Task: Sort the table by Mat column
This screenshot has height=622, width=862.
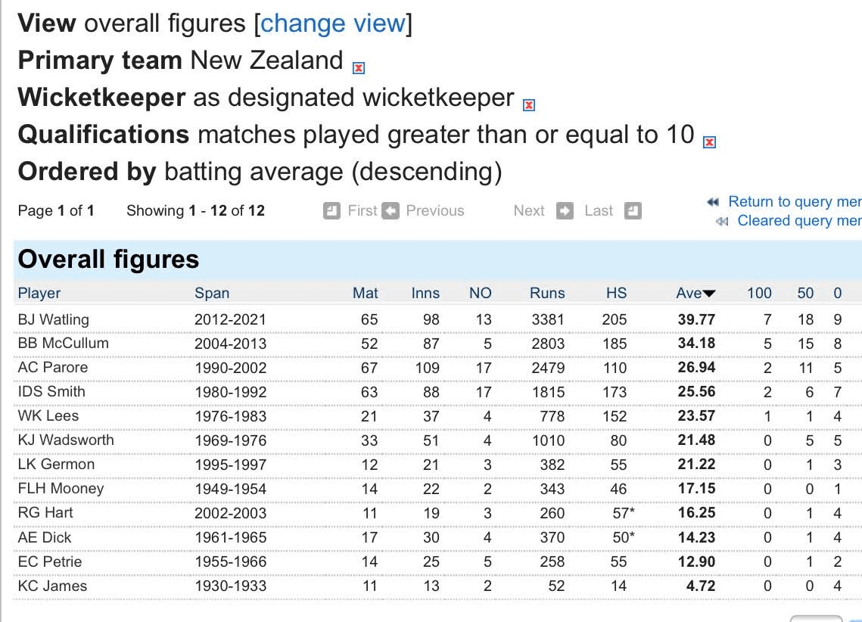Action: pyautogui.click(x=366, y=294)
